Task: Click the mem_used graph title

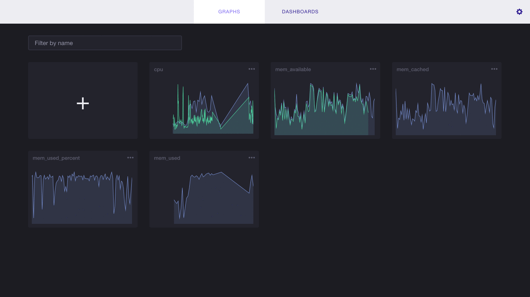Action: point(167,158)
